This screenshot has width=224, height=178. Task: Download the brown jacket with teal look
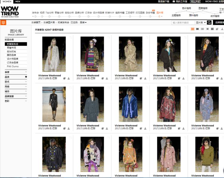[183, 78]
